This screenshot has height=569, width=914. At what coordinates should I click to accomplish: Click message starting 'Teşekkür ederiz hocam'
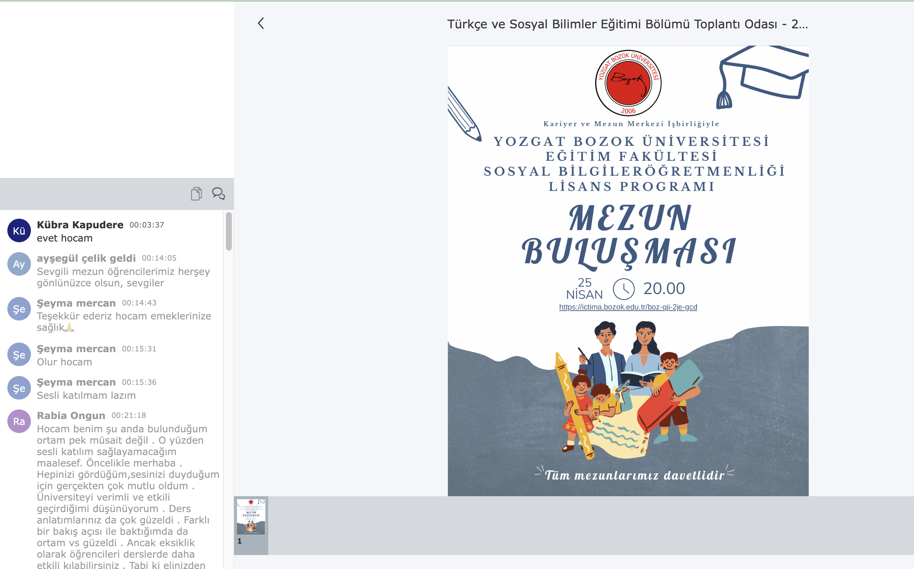(x=124, y=322)
